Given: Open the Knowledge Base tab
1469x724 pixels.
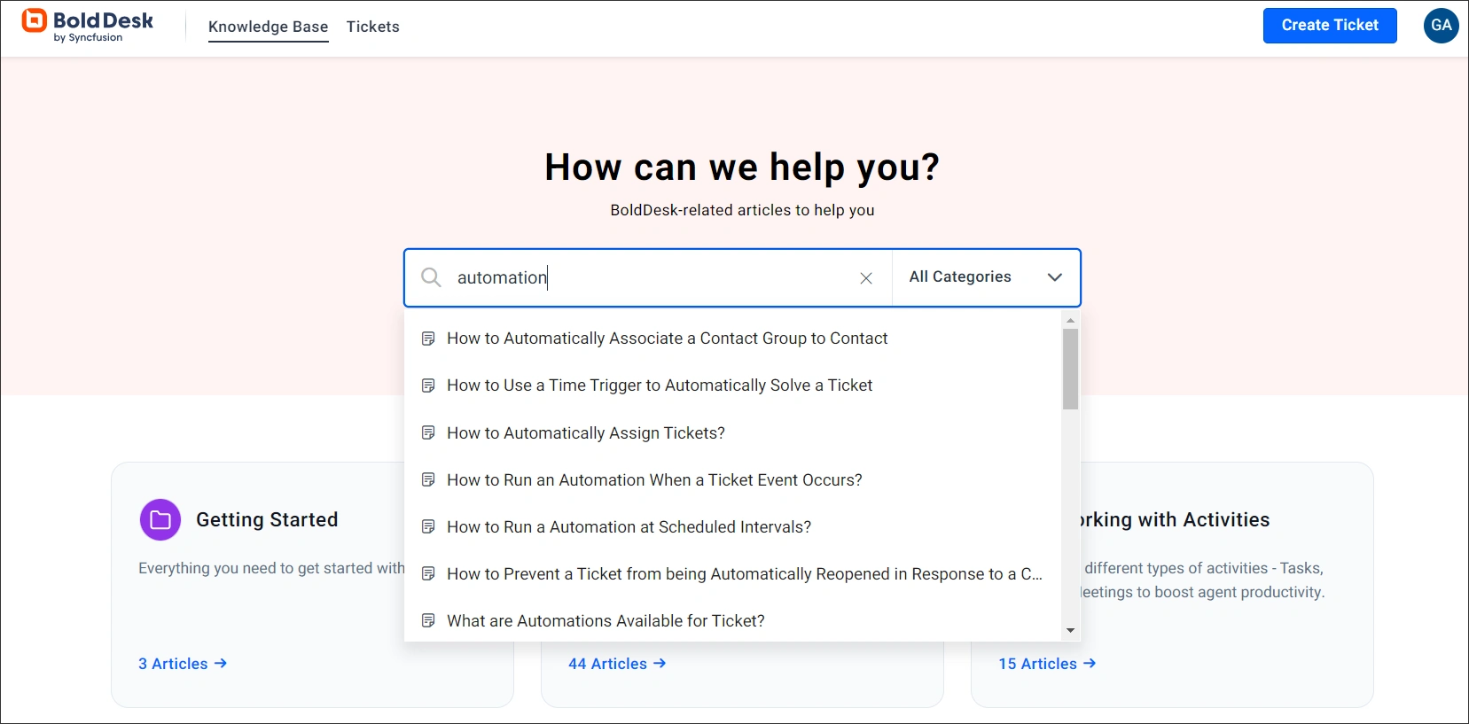Looking at the screenshot, I should point(268,27).
